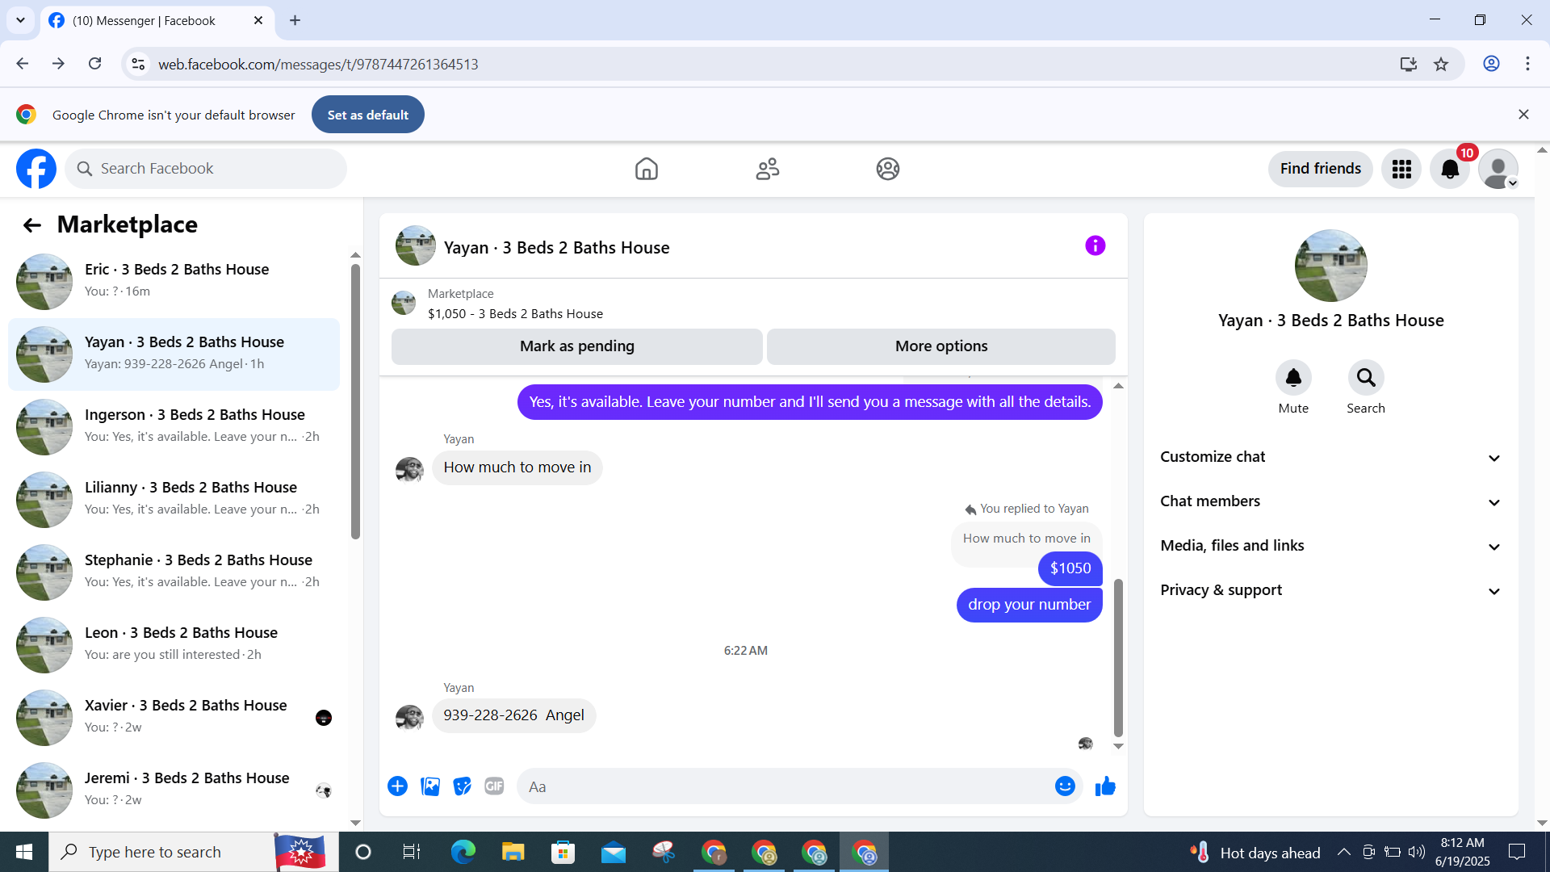Click the Find friends button
The width and height of the screenshot is (1550, 872).
[1321, 169]
